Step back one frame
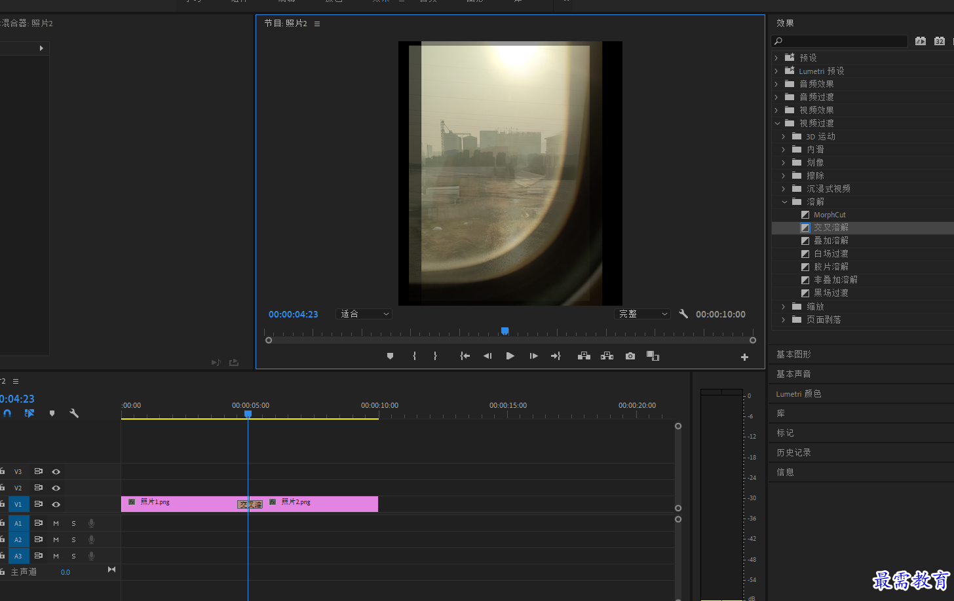 487,356
